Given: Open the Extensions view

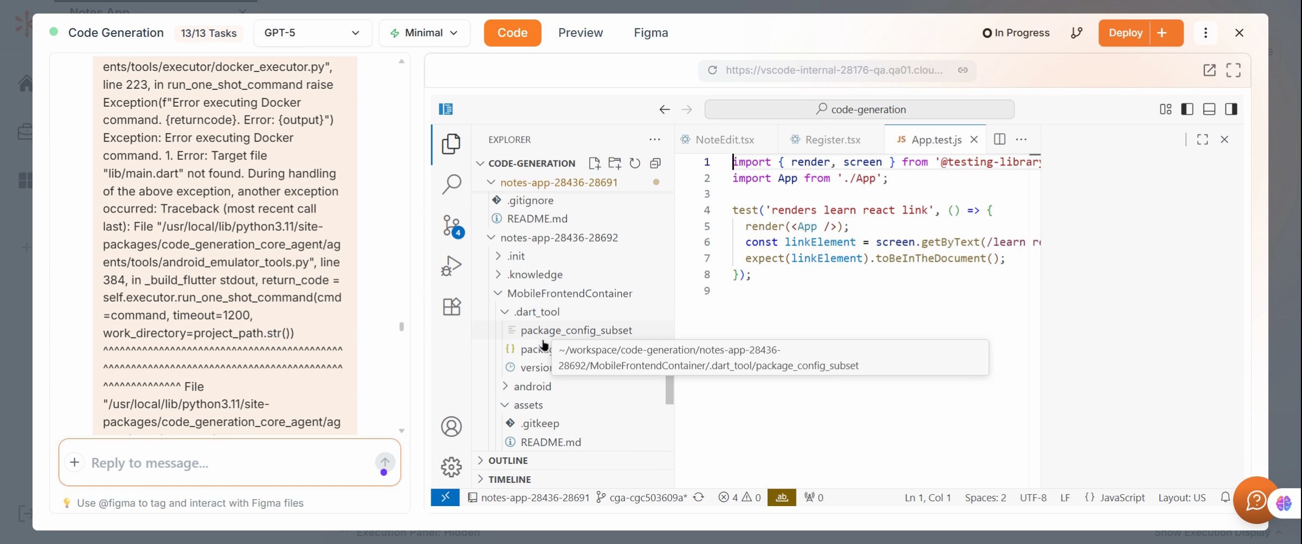Looking at the screenshot, I should [x=451, y=307].
